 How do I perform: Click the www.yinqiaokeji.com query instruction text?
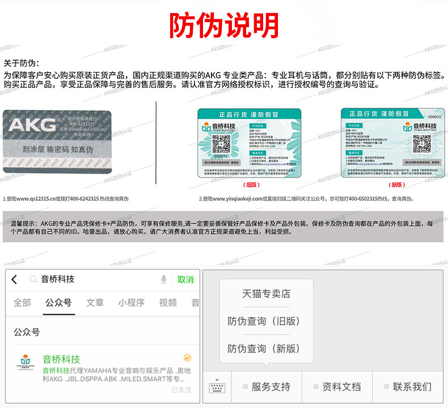coord(307,199)
